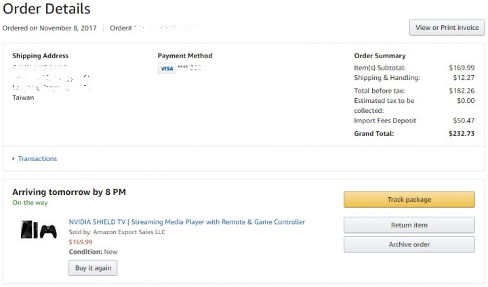The width and height of the screenshot is (488, 287).
Task: Click the Payment Method heading
Action: pos(185,56)
